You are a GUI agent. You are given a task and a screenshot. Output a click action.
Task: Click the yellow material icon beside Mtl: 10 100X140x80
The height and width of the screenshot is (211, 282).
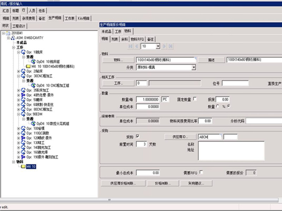click(28, 66)
